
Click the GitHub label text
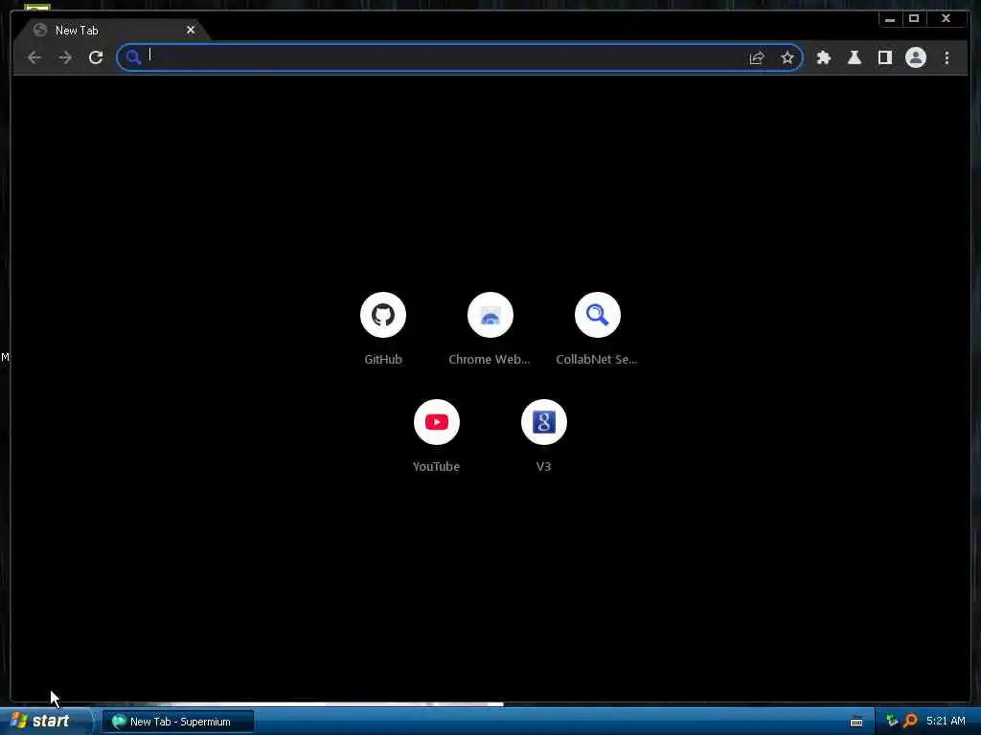click(x=383, y=360)
